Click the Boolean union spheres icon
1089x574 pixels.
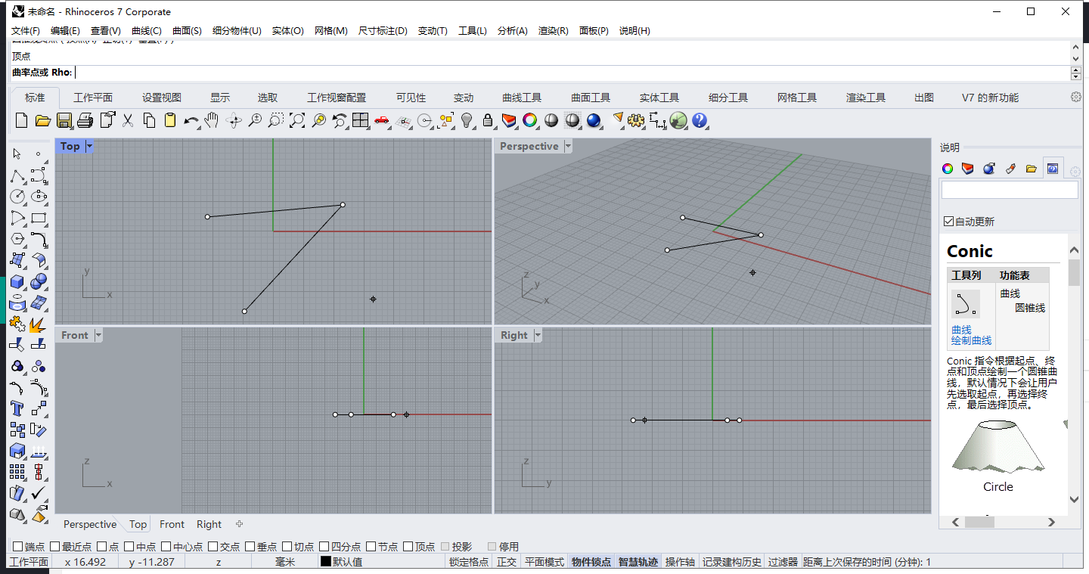39,282
